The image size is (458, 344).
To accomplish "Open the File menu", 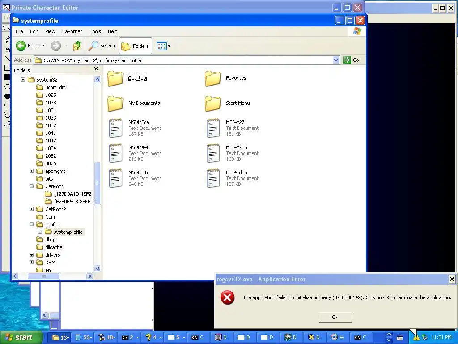I will (19, 31).
